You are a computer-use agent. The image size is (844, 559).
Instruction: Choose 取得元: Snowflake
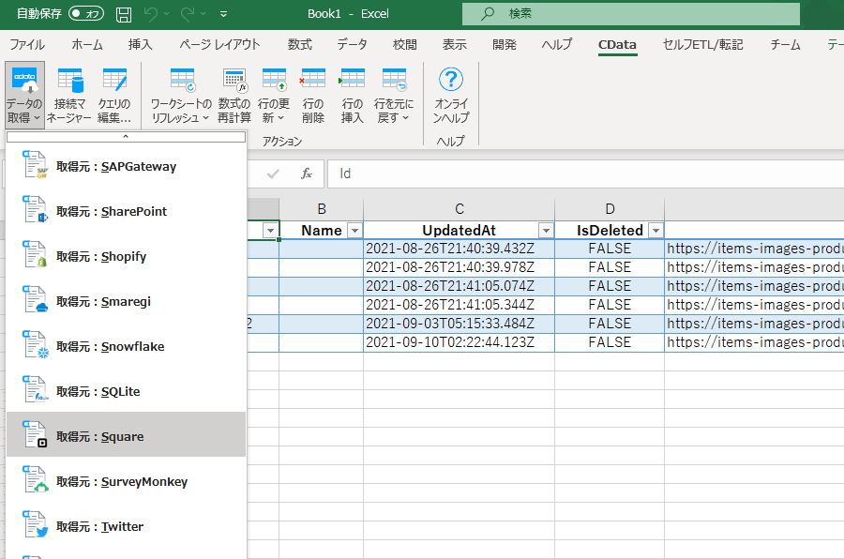(126, 346)
